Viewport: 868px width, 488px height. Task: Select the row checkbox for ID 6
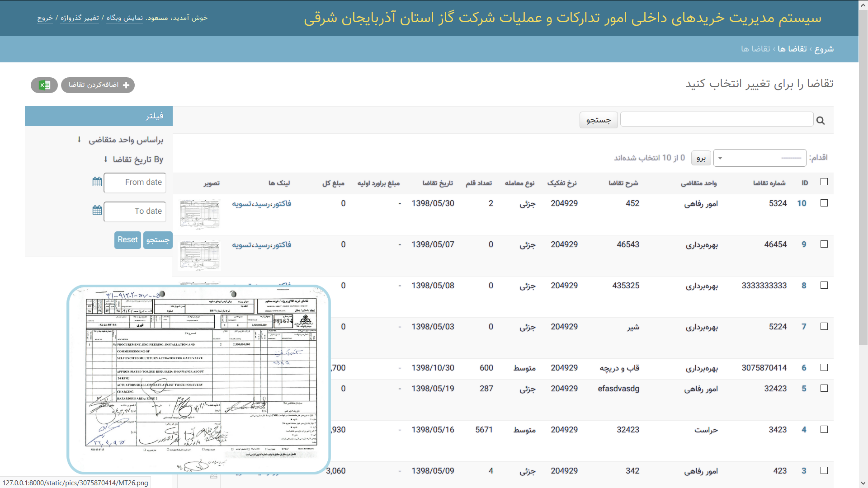tap(824, 367)
